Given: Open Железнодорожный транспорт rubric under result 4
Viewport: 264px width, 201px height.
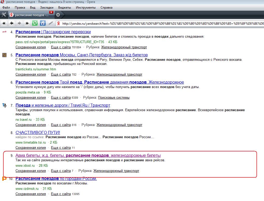Looking at the screenshot, I should (x=124, y=47).
